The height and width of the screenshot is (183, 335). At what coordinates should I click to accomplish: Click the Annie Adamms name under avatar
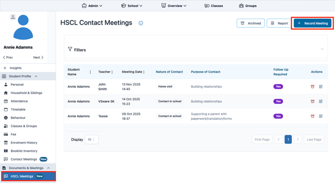[x=18, y=47]
